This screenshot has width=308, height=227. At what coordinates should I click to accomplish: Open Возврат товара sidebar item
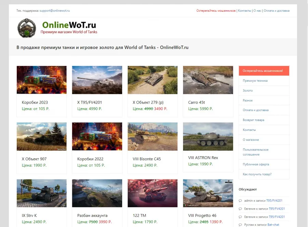264,120
